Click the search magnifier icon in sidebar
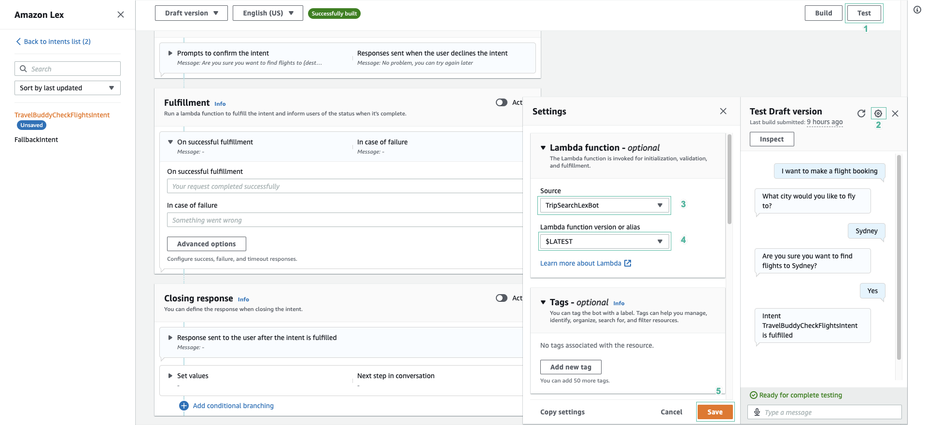Screen dimensions: 927x425 (23, 69)
